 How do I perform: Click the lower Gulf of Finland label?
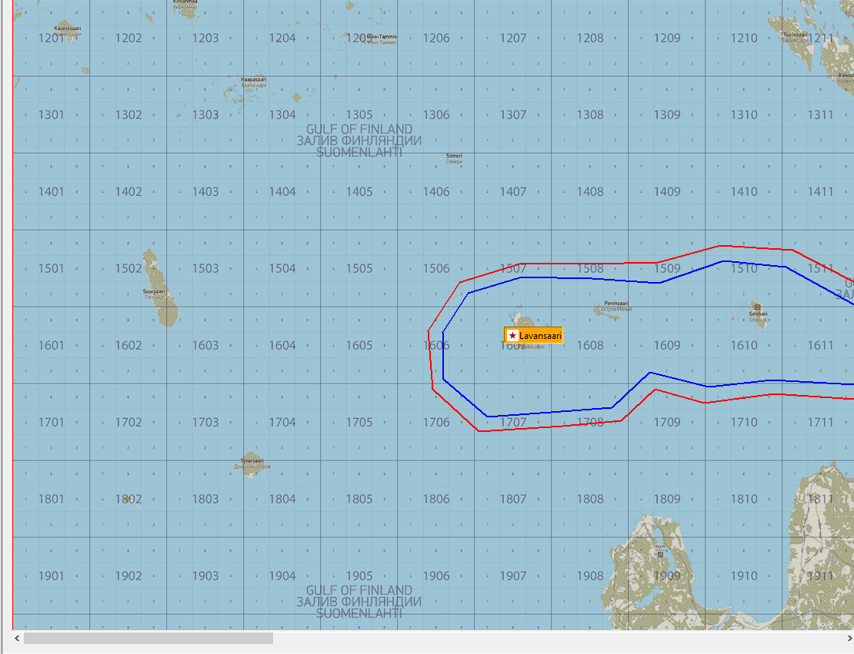pyautogui.click(x=359, y=602)
